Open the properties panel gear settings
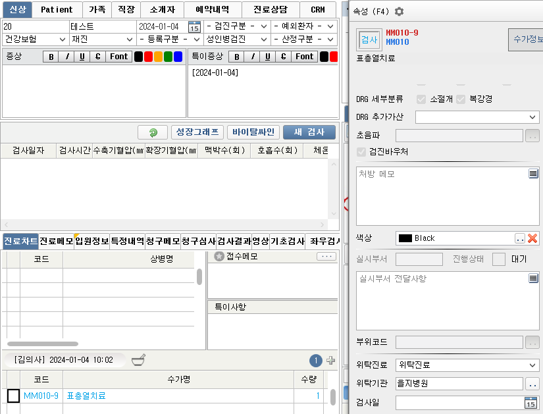Viewport: 543px width, 414px height. tap(399, 11)
